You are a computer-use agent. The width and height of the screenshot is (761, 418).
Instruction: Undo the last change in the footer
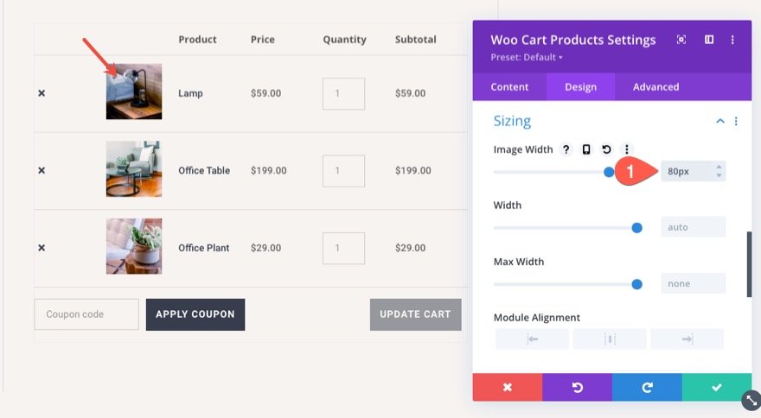(x=577, y=387)
